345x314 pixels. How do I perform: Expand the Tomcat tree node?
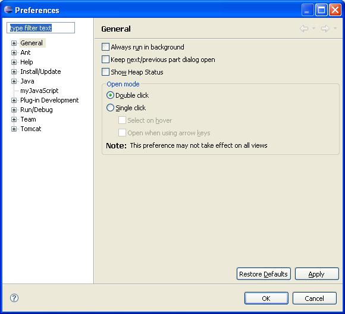click(x=14, y=129)
